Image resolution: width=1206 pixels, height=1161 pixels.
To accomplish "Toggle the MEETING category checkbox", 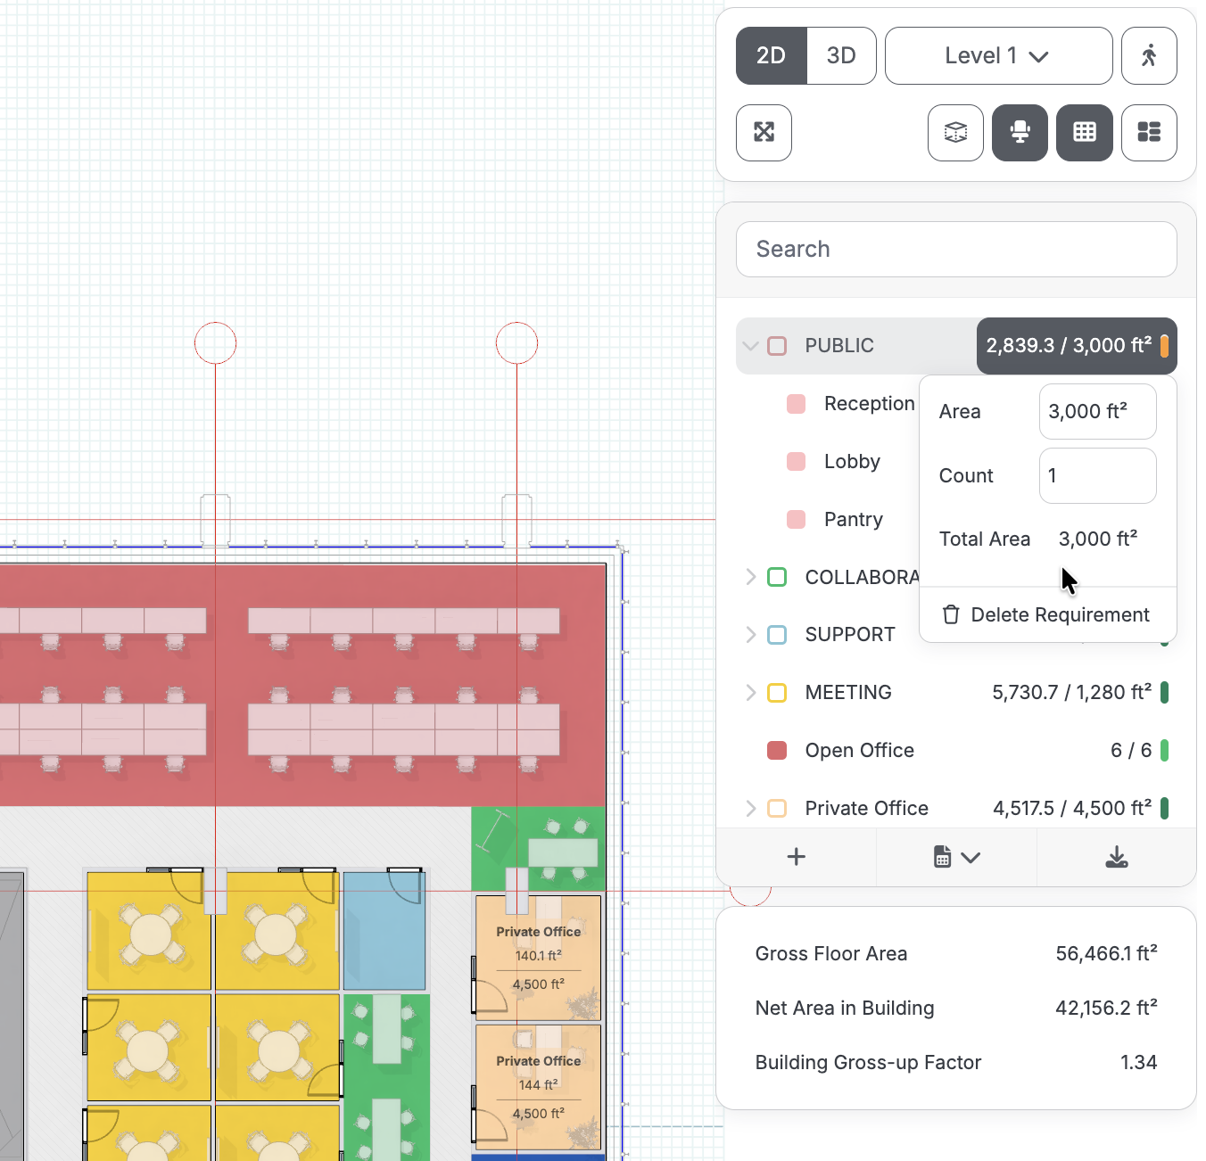I will 777,693.
